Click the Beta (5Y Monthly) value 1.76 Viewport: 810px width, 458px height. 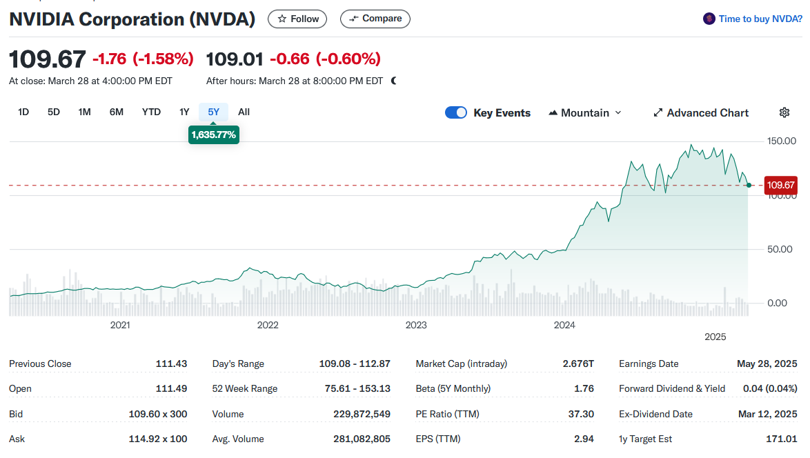pos(584,388)
